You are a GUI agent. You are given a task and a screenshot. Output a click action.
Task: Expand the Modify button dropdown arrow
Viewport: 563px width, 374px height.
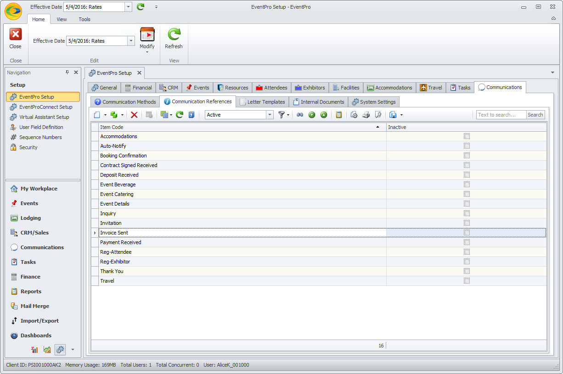tap(147, 52)
